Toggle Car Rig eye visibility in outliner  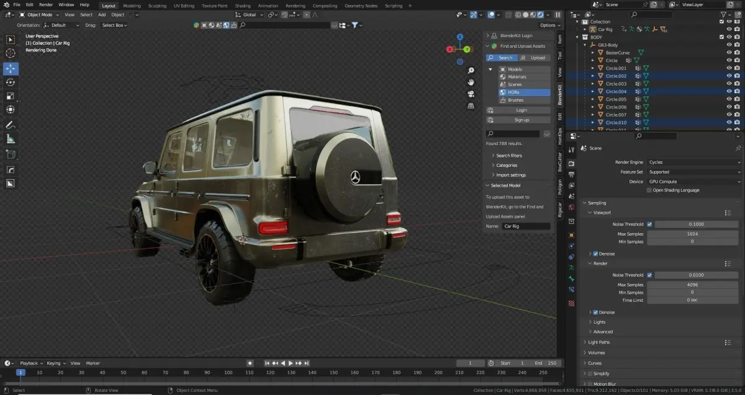(x=729, y=29)
